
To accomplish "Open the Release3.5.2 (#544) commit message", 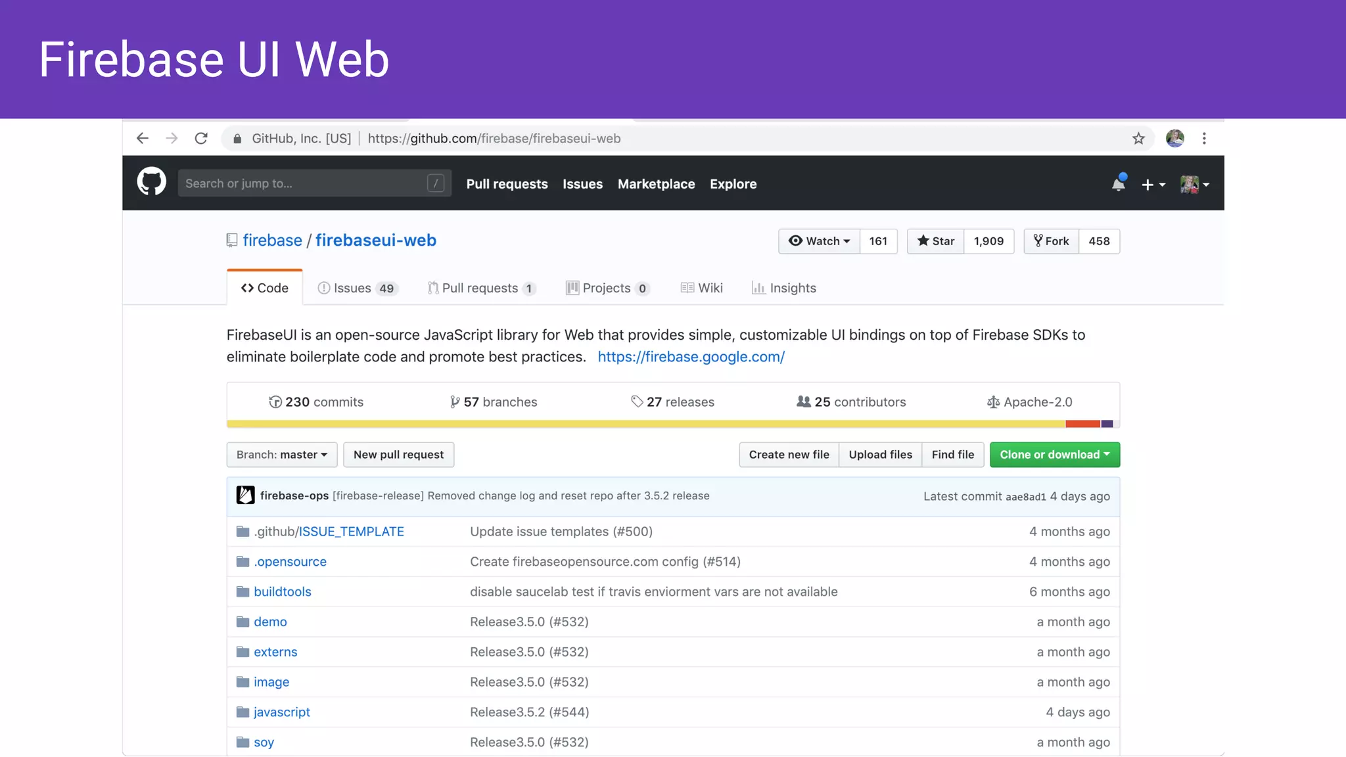I will (x=529, y=712).
